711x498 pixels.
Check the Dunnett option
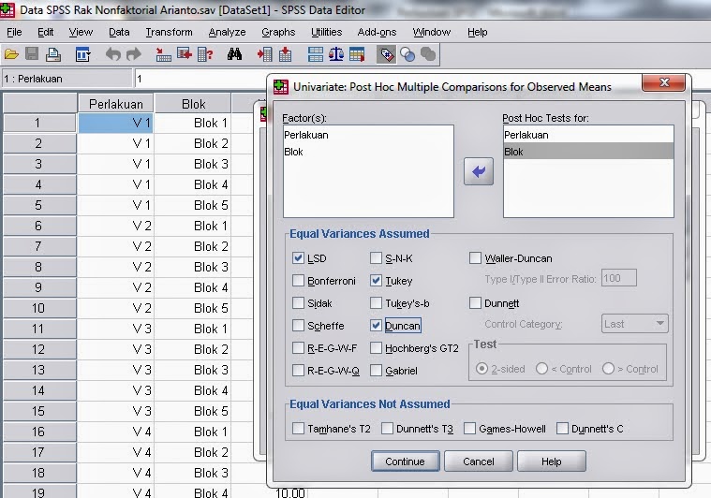475,302
